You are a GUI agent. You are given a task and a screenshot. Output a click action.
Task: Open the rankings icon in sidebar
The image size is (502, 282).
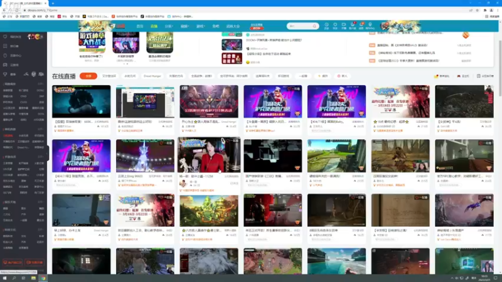tap(5, 46)
